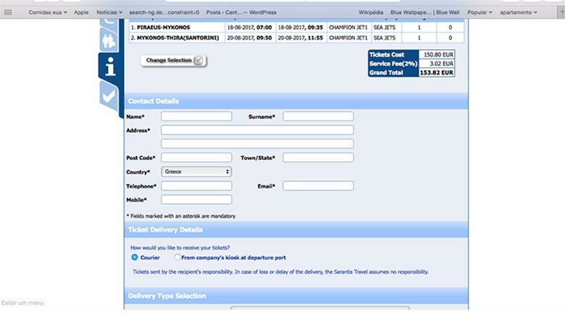This screenshot has width=565, height=320.
Task: Click the Exibir um menu status text
Action: [22, 303]
